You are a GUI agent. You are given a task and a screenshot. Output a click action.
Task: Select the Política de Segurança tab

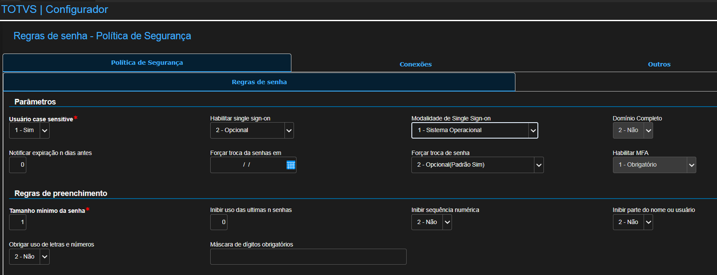coord(147,63)
